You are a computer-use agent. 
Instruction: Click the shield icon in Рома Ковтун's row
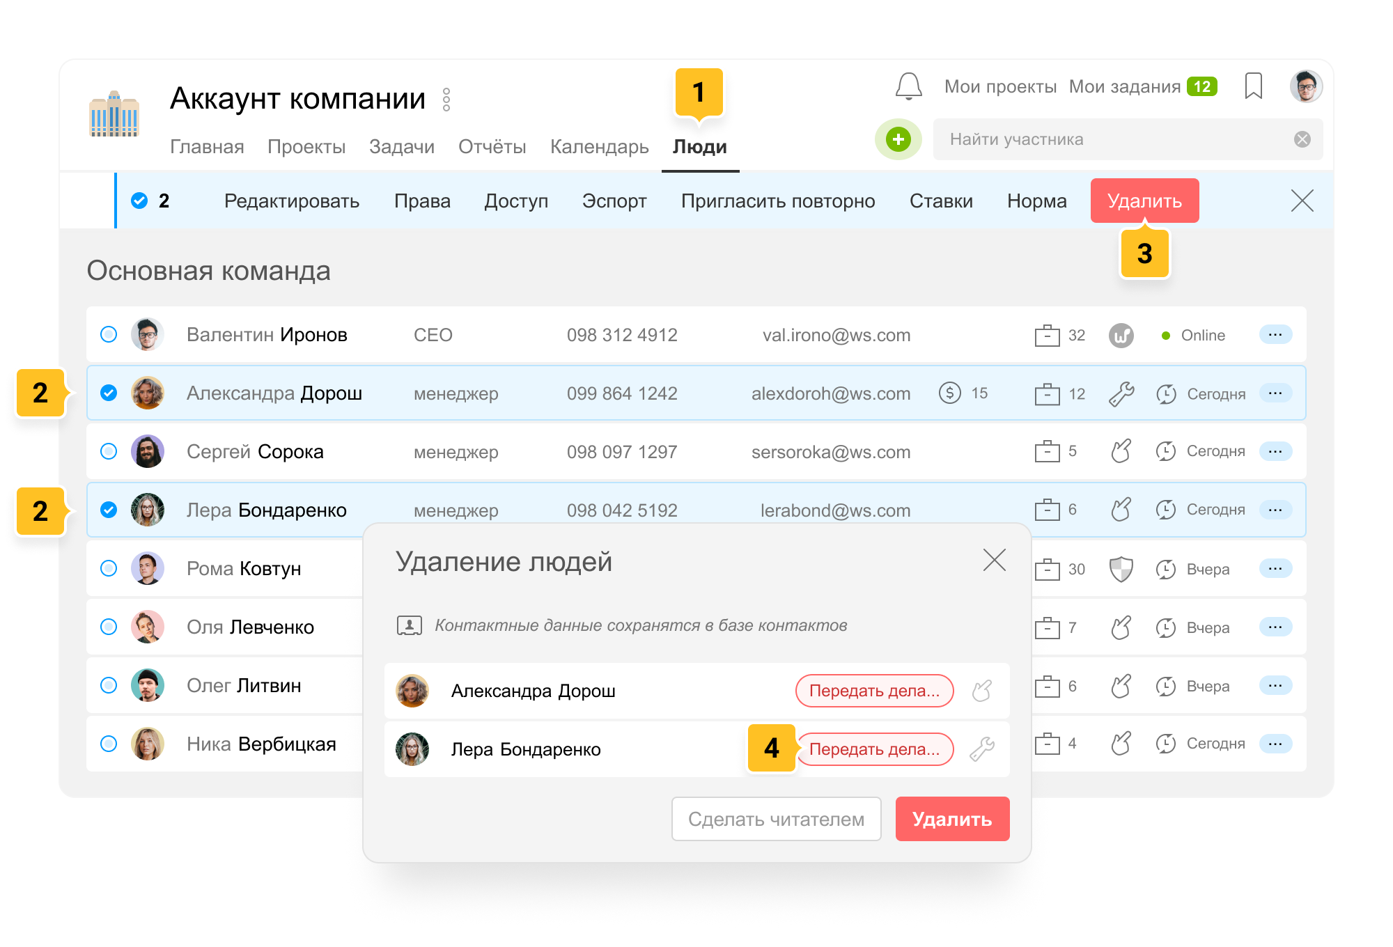click(1121, 569)
